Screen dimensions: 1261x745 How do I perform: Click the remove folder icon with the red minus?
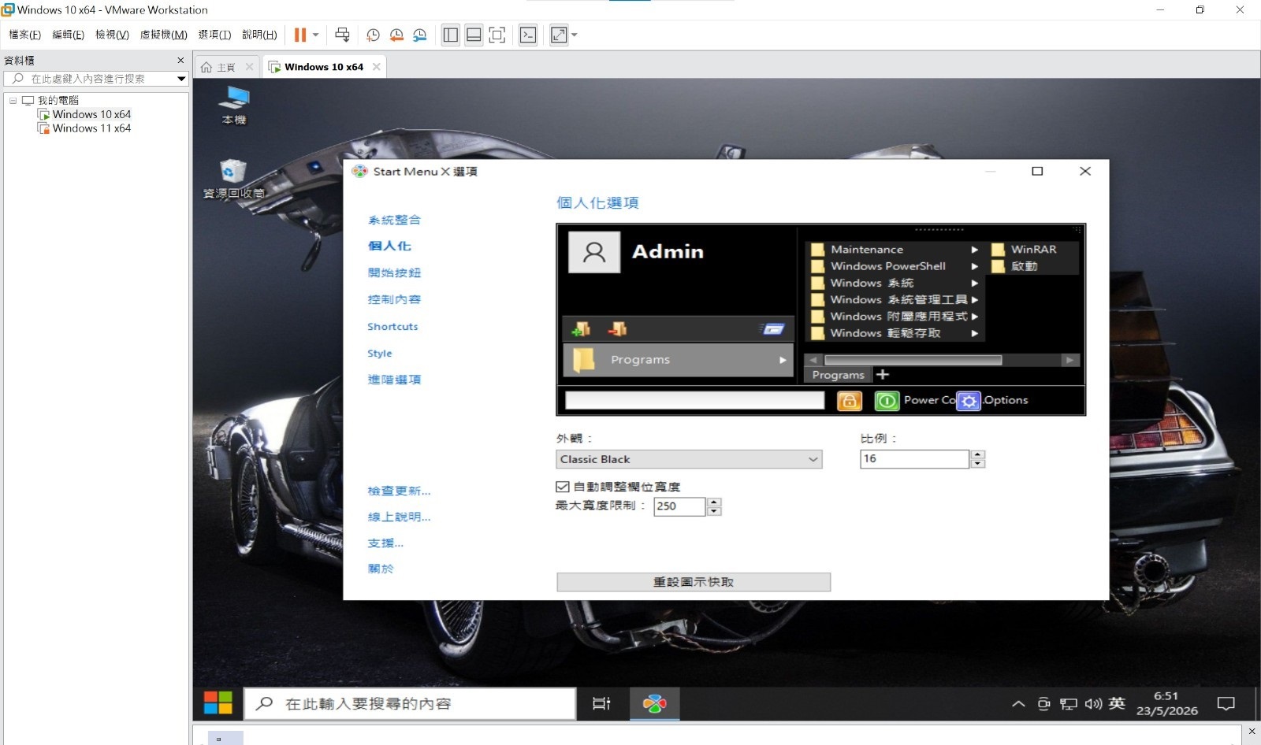pyautogui.click(x=617, y=328)
